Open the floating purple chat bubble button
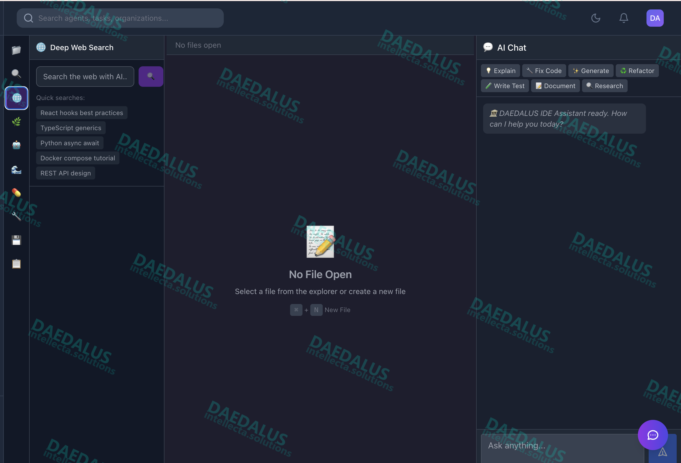Screen dimensions: 681x463 [653, 435]
